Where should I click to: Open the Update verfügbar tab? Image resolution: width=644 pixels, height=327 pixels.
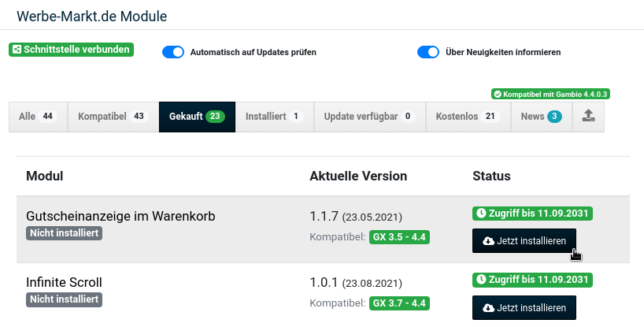(370, 117)
